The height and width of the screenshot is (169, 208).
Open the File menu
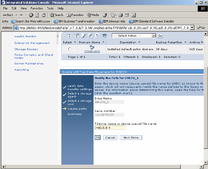[5, 9]
